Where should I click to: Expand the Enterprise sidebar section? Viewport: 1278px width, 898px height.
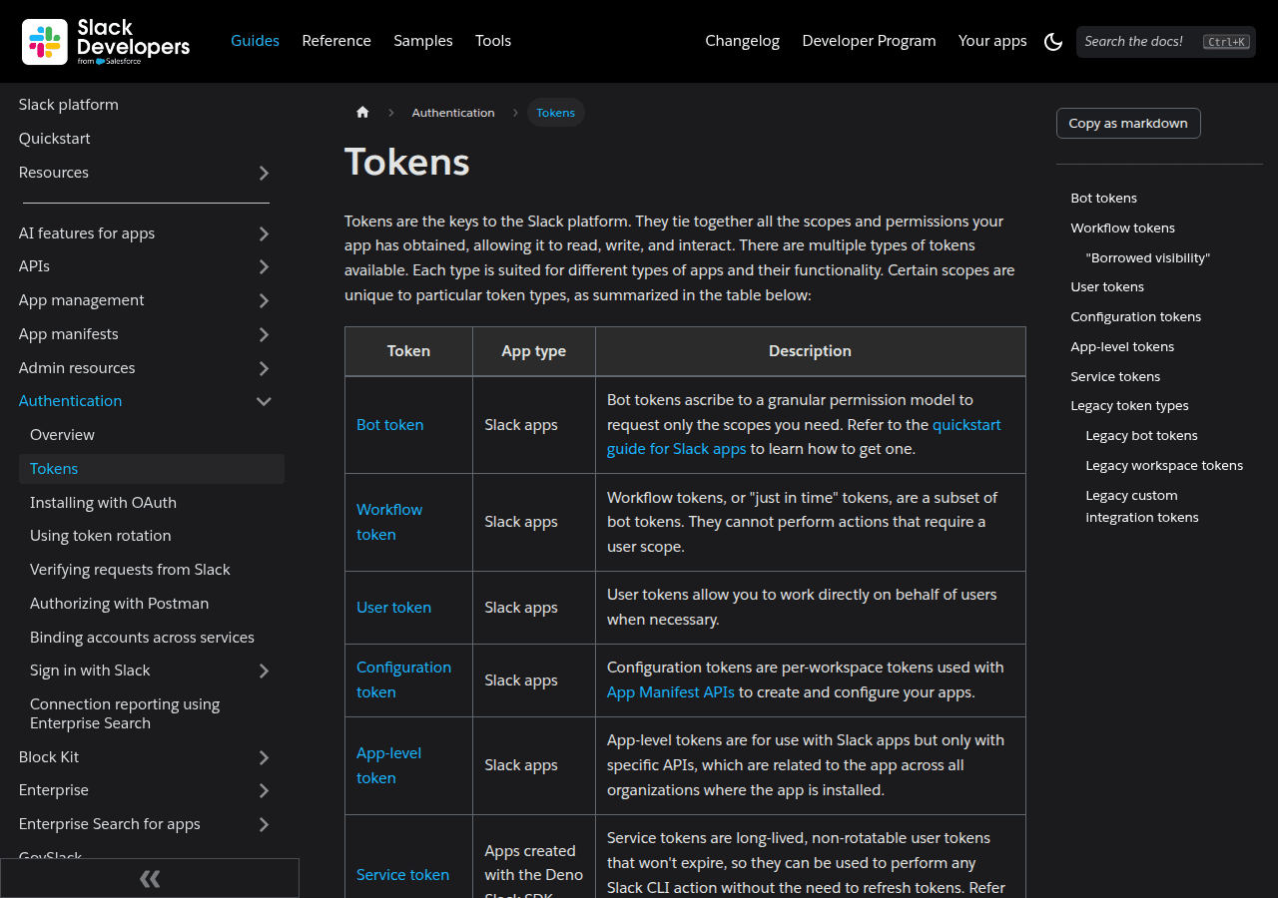click(264, 790)
